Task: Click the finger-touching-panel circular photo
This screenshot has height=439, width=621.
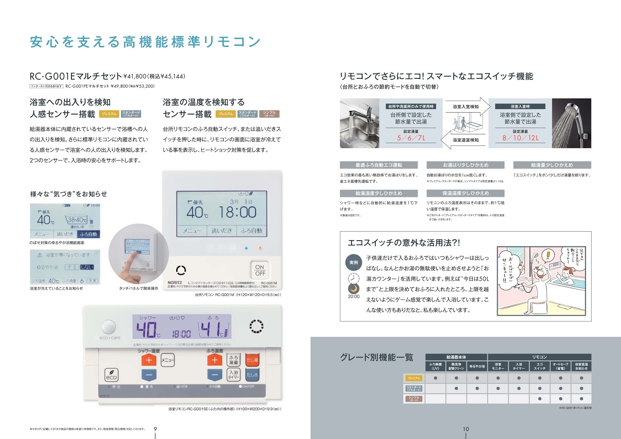Action: 139,253
